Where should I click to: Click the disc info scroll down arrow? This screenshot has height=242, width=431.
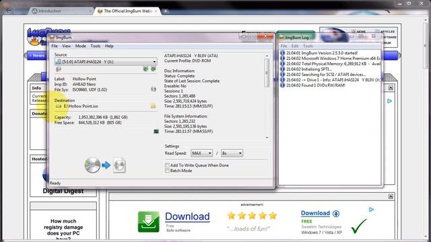pyautogui.click(x=267, y=137)
